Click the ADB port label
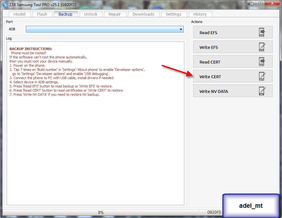Screen dimensions: 282x218 (x=12, y=29)
